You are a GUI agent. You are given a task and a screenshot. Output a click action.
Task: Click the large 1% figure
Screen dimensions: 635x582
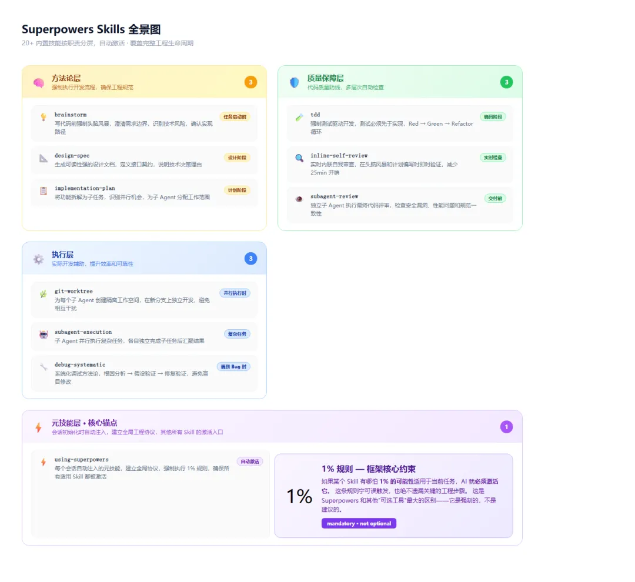(x=299, y=497)
